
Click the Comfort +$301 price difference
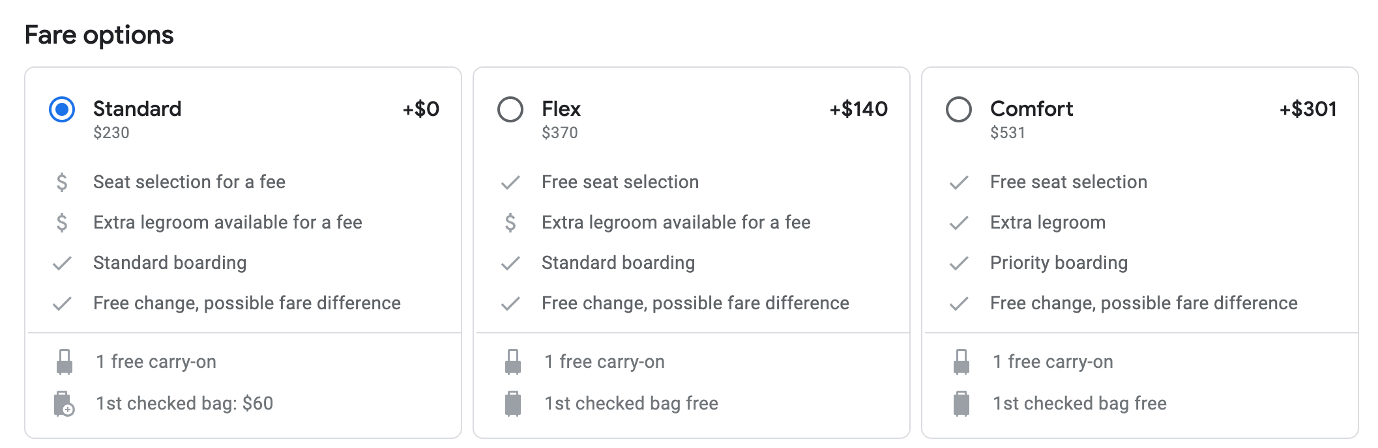coord(1308,109)
